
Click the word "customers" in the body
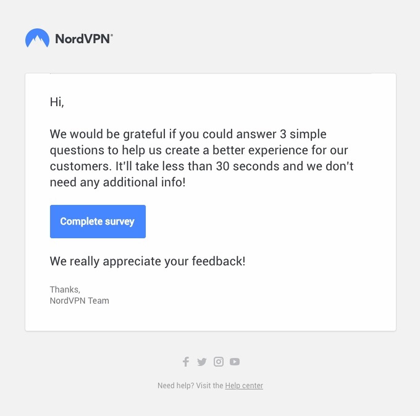pyautogui.click(x=79, y=166)
